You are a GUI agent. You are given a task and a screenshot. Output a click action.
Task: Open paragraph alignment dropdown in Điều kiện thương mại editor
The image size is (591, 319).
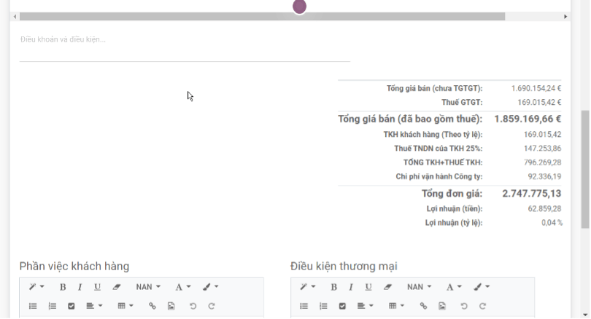pos(366,306)
